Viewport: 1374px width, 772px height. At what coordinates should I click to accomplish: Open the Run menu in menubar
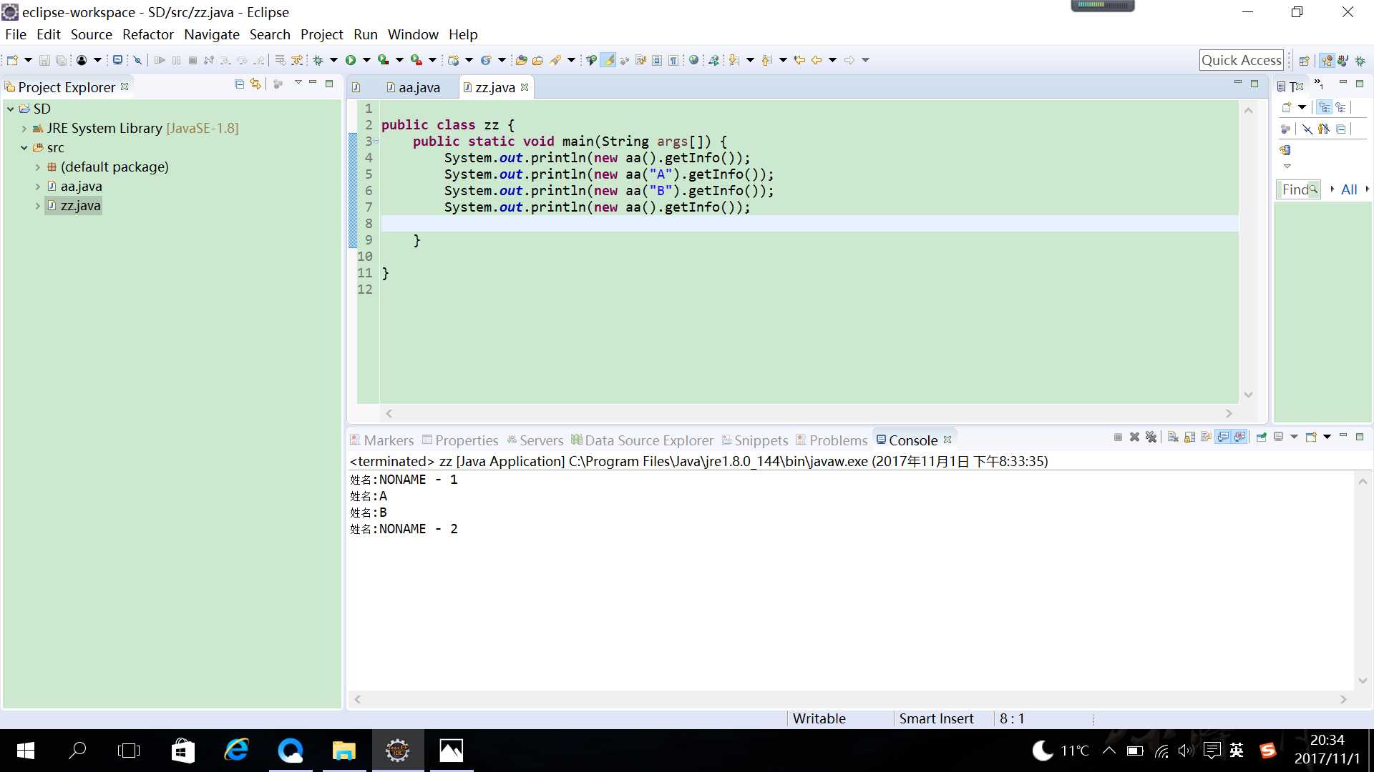[x=365, y=34]
